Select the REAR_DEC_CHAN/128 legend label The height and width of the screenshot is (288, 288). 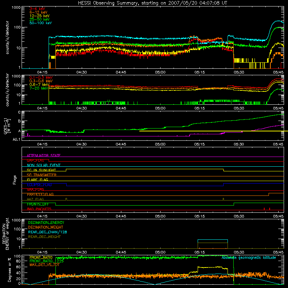(48, 232)
